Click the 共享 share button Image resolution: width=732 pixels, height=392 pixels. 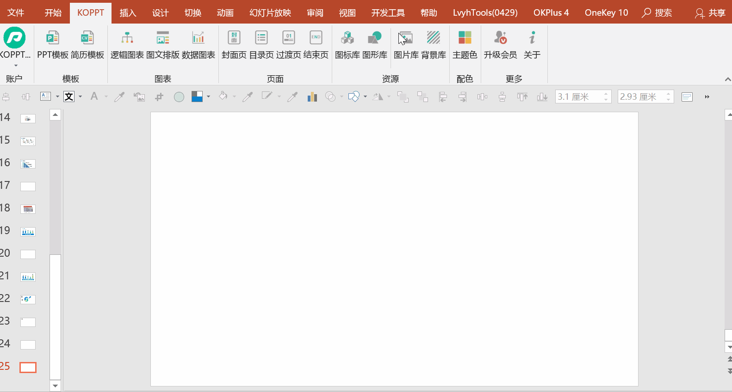click(x=711, y=13)
